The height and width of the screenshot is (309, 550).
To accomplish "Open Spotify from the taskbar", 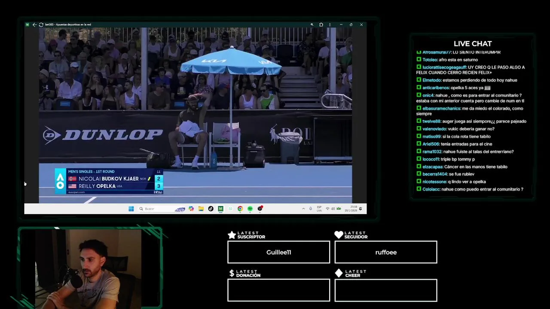I will point(250,209).
